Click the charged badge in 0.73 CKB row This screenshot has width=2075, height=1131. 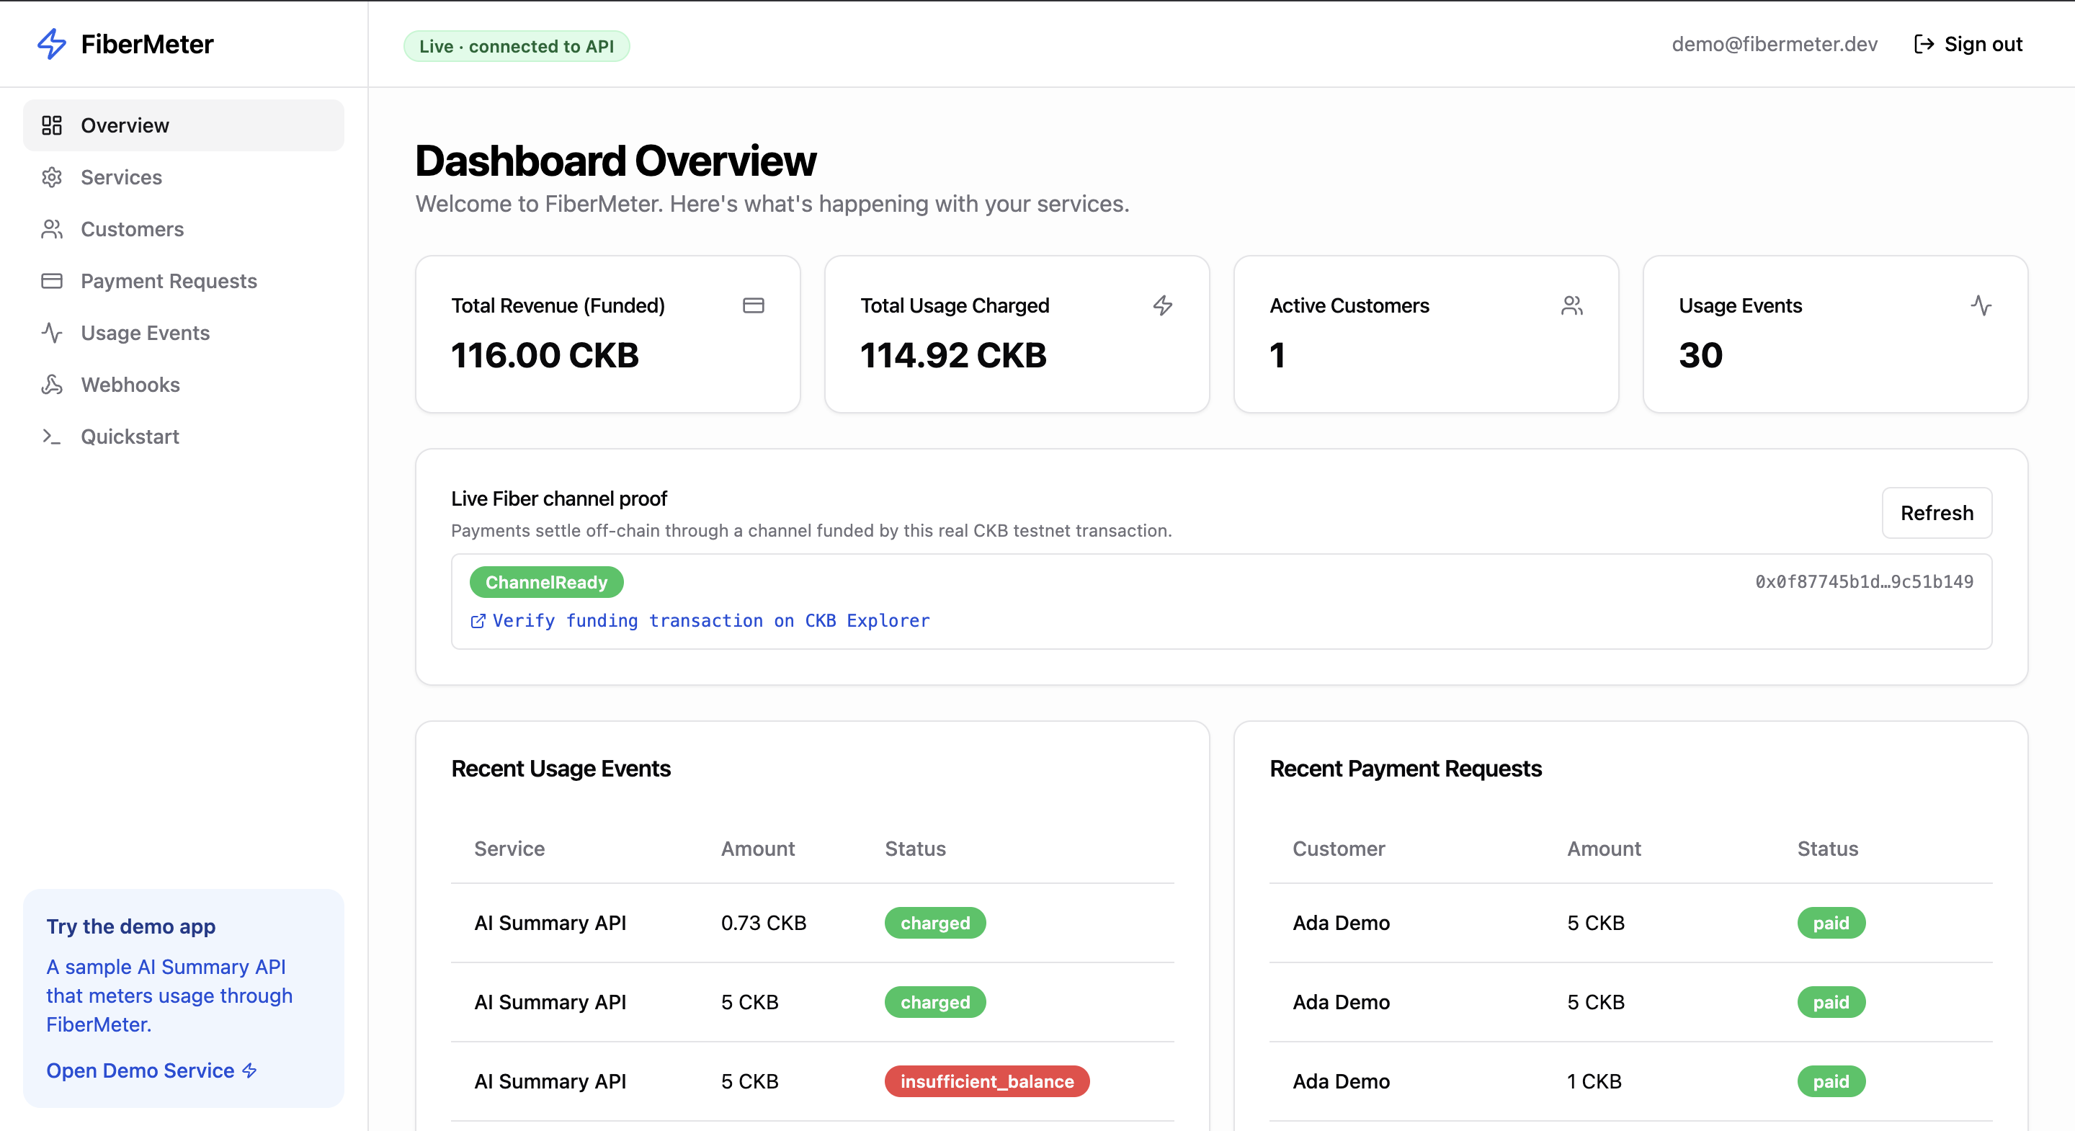click(935, 923)
